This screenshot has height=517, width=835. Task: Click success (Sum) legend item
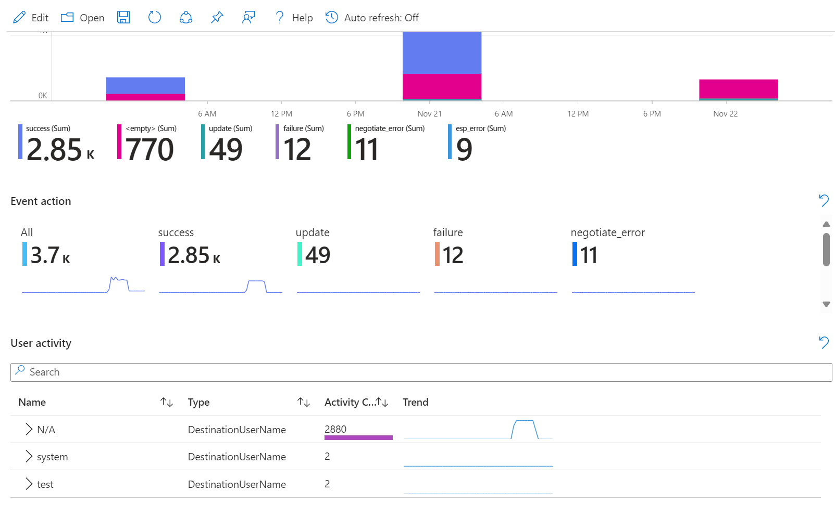pos(56,143)
